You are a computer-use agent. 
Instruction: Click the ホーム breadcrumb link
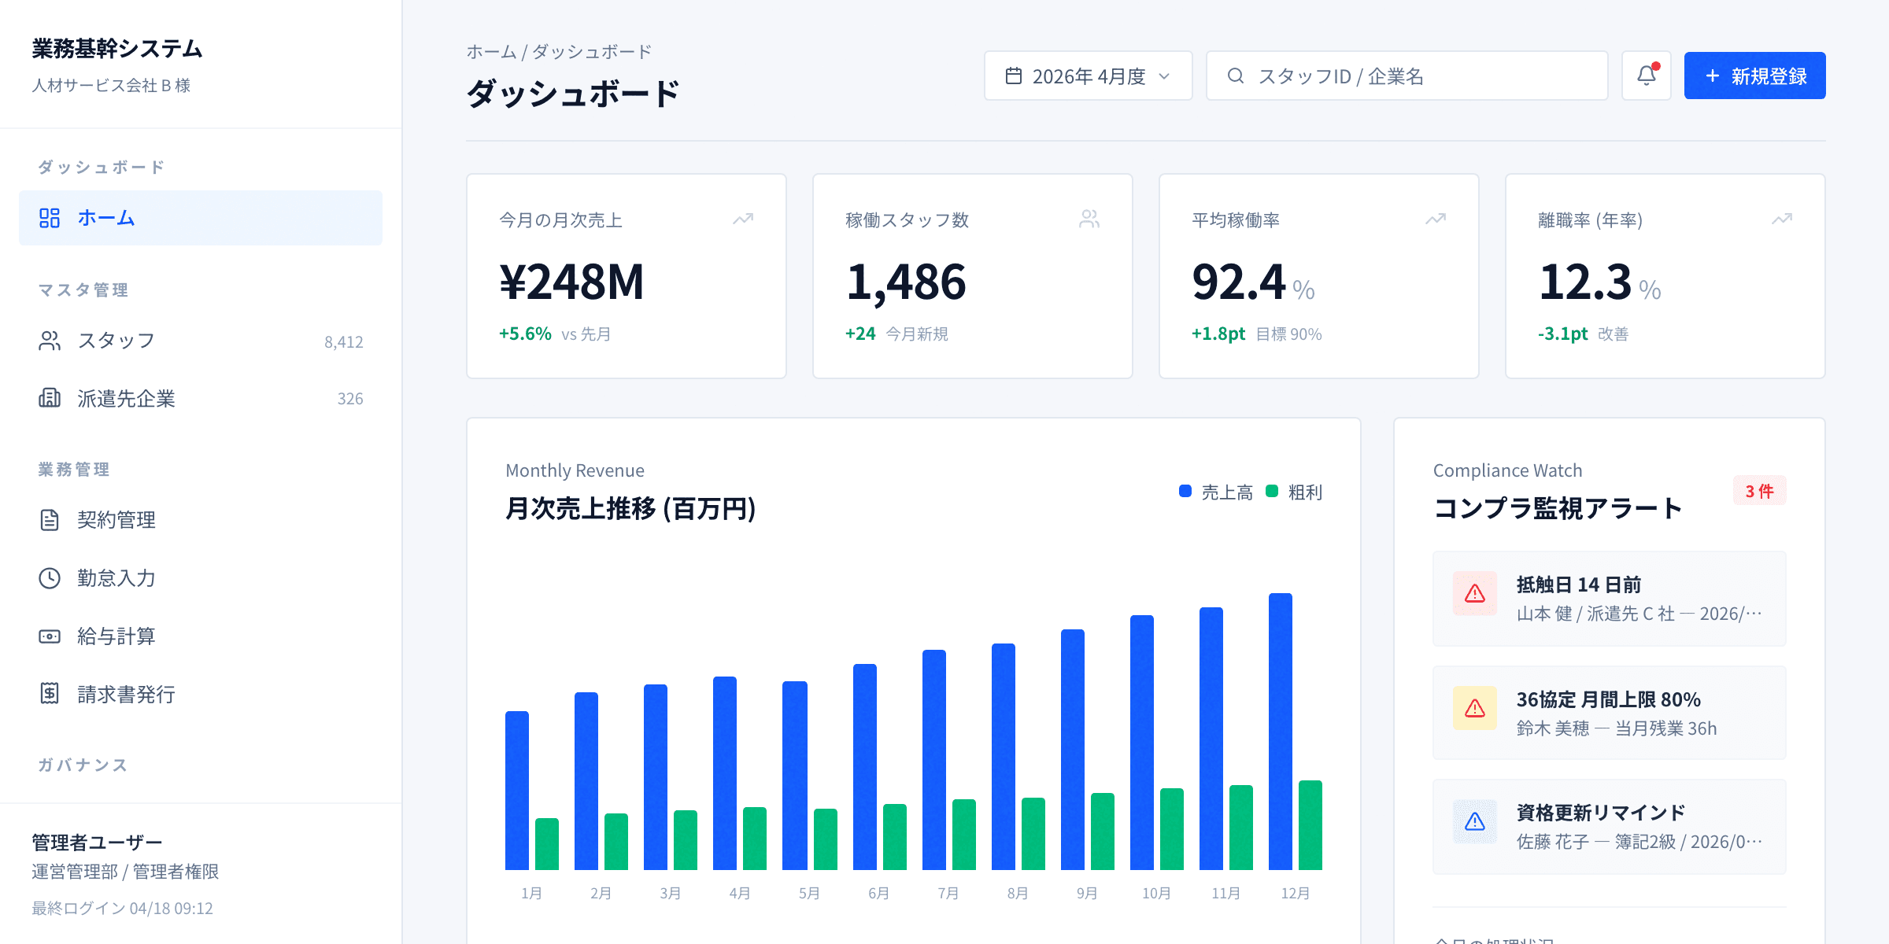click(x=488, y=51)
